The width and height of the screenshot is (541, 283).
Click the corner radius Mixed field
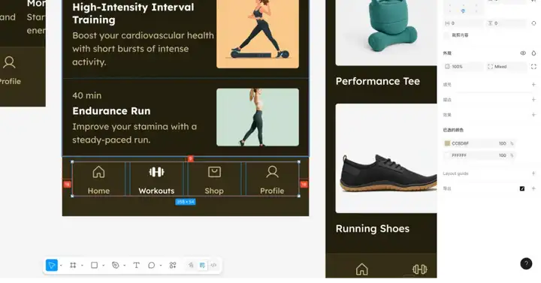(x=506, y=67)
